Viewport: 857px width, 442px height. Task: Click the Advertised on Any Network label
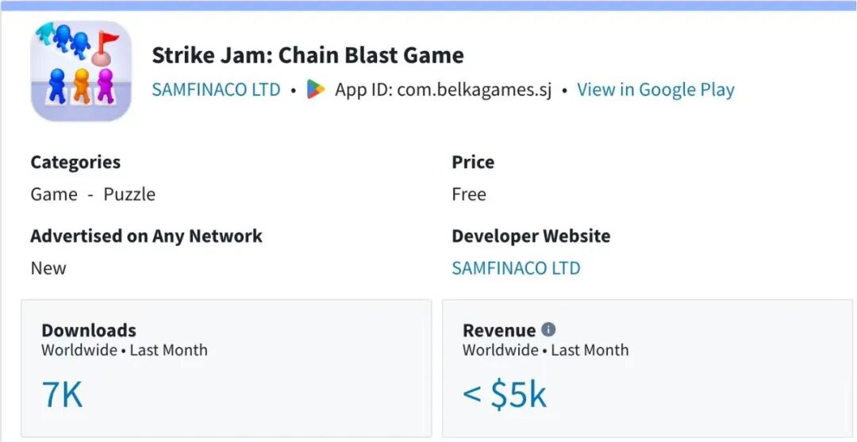pyautogui.click(x=146, y=236)
